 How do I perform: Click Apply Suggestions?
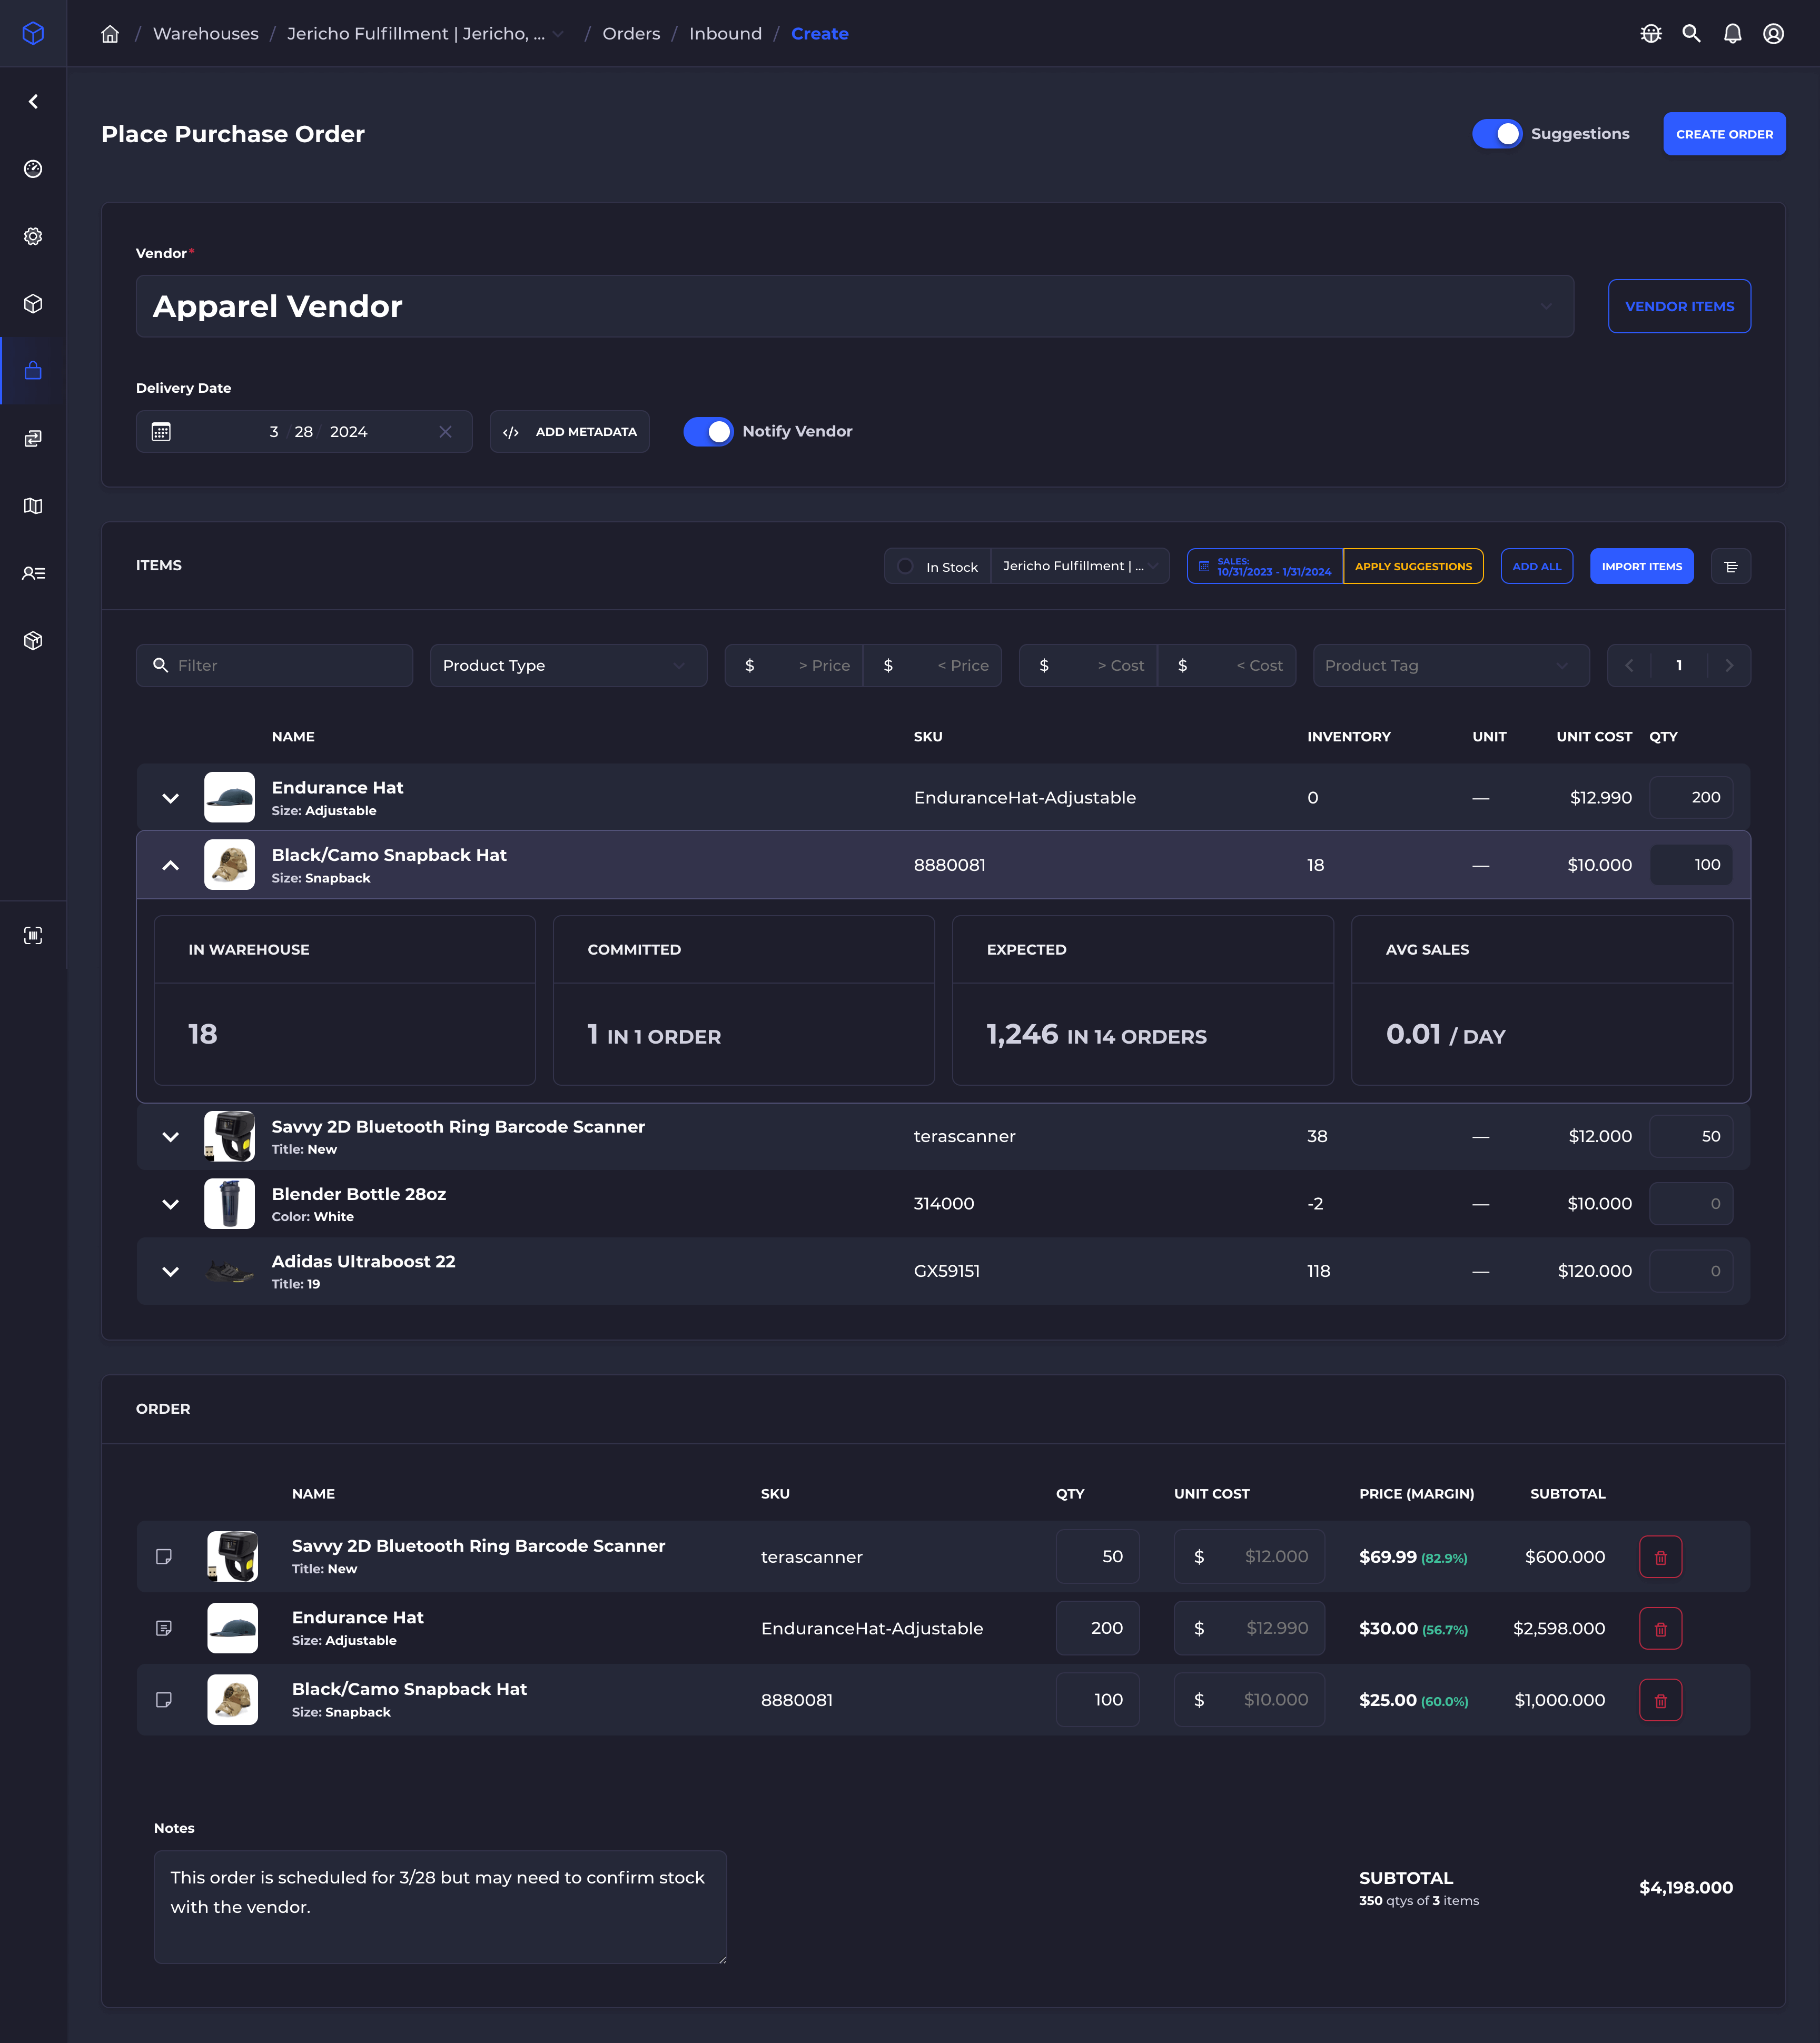(x=1413, y=566)
